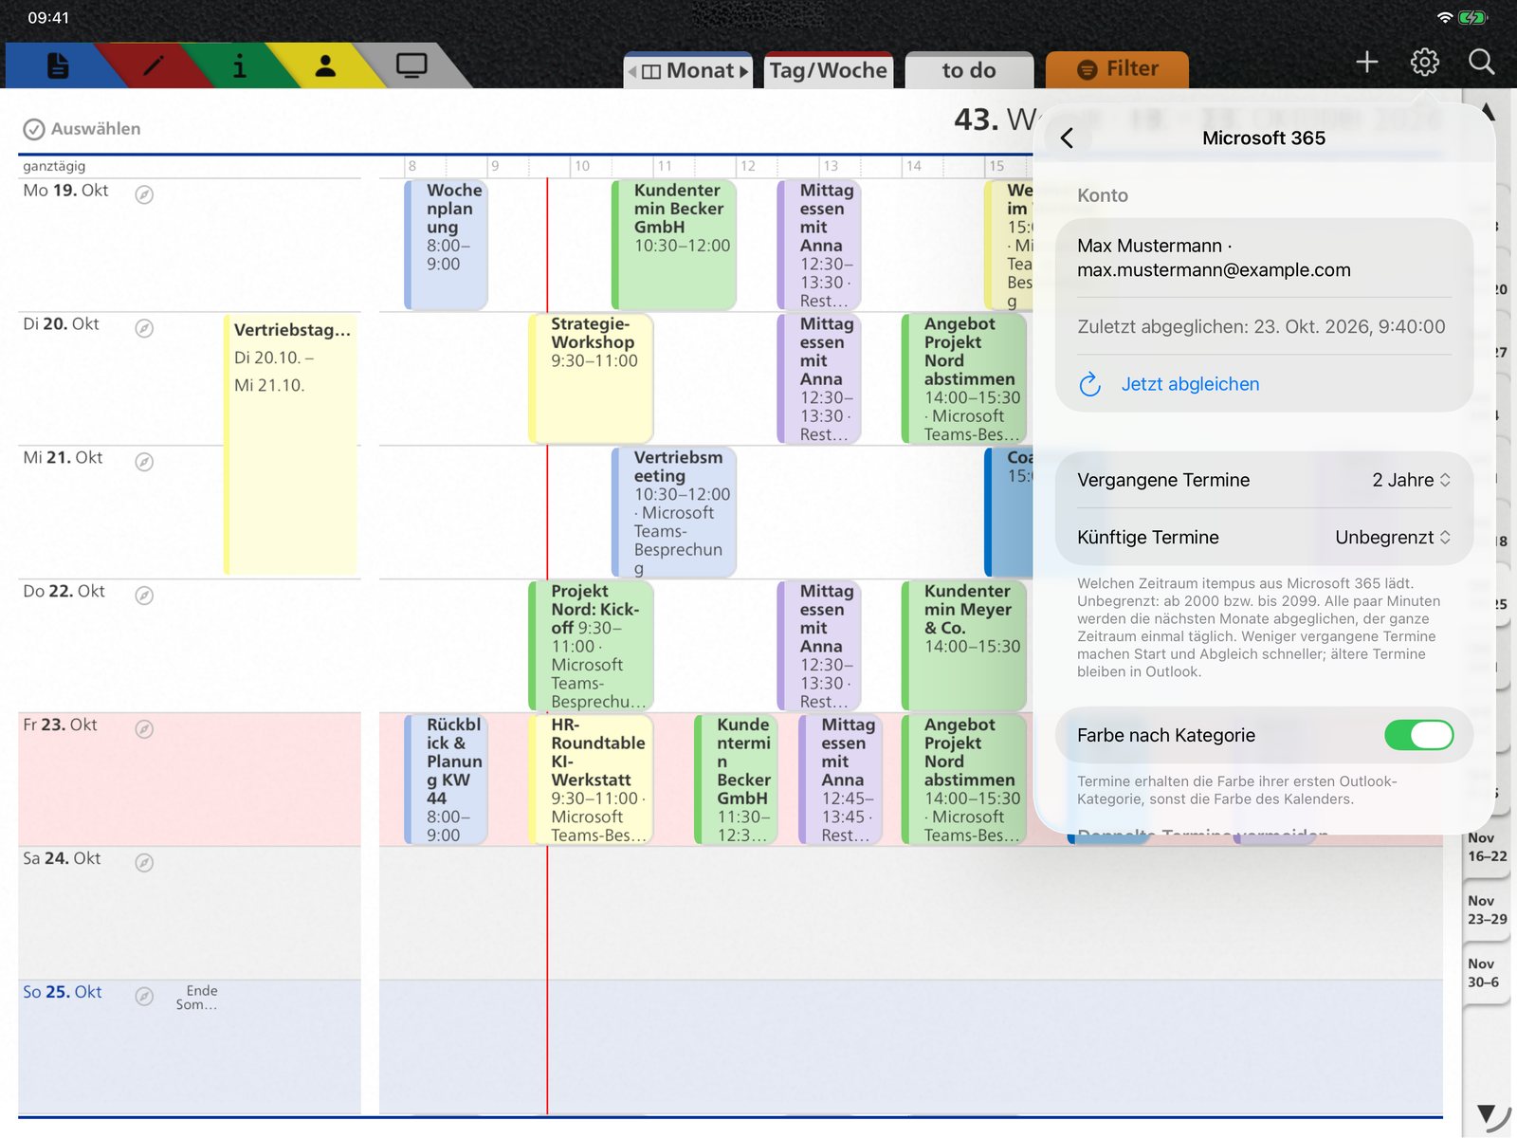Open Rückblick & Planung KW 44 event
This screenshot has height=1138, width=1517.
point(446,780)
